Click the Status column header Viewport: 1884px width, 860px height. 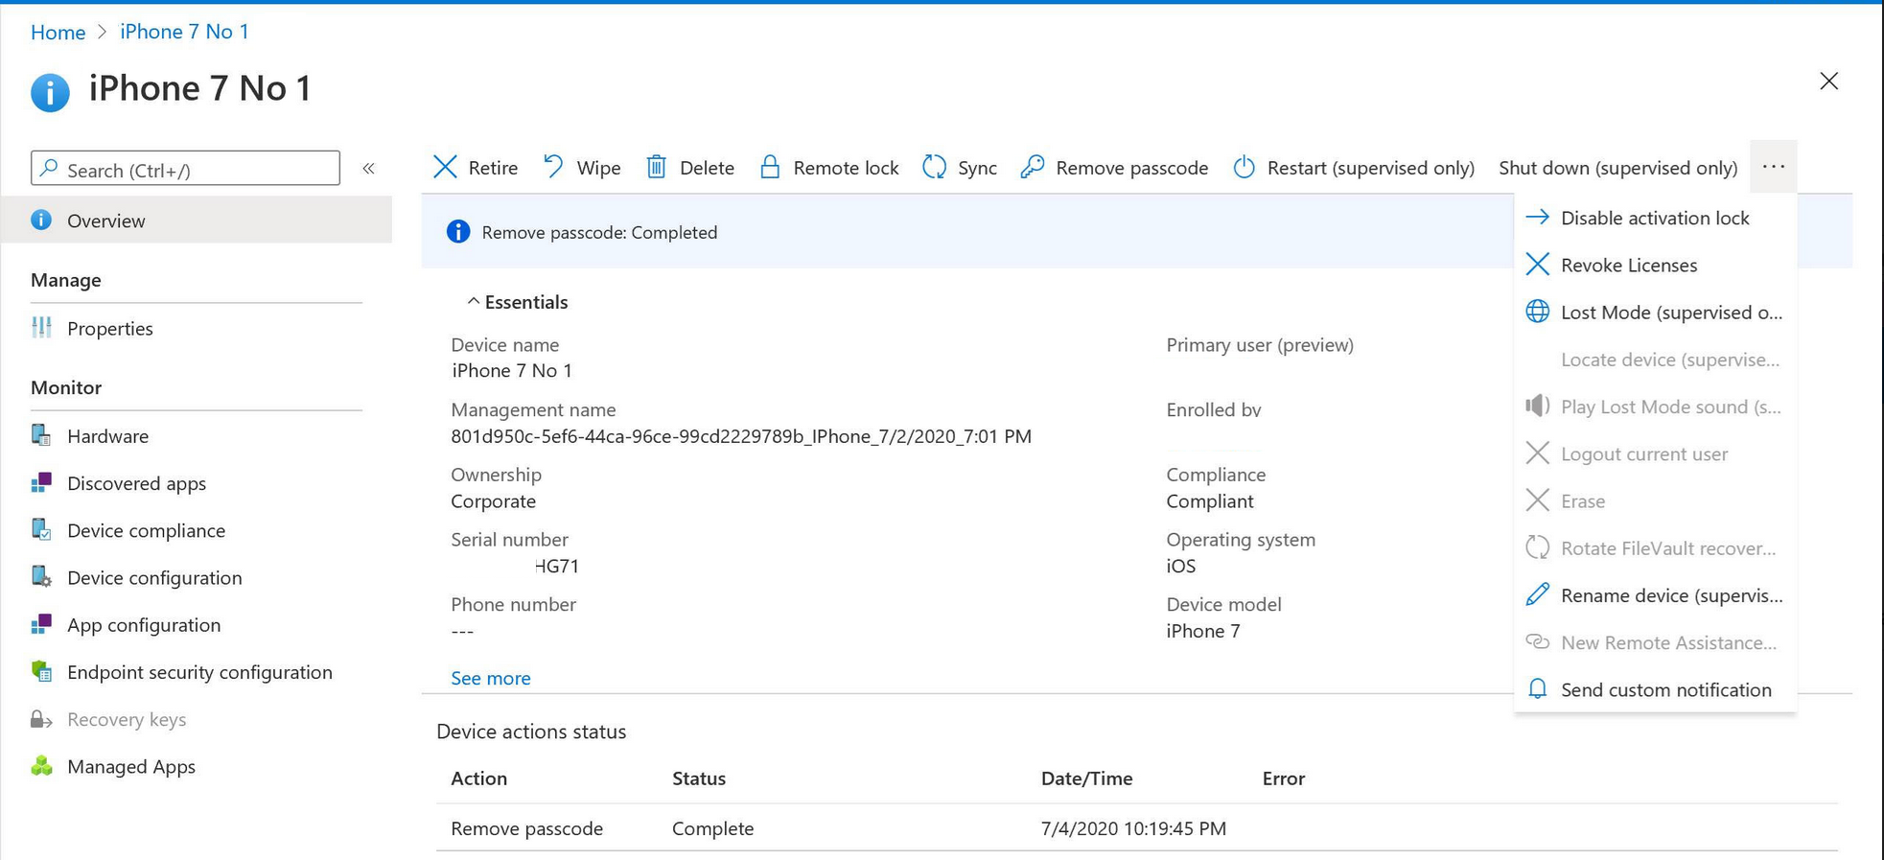tap(698, 779)
